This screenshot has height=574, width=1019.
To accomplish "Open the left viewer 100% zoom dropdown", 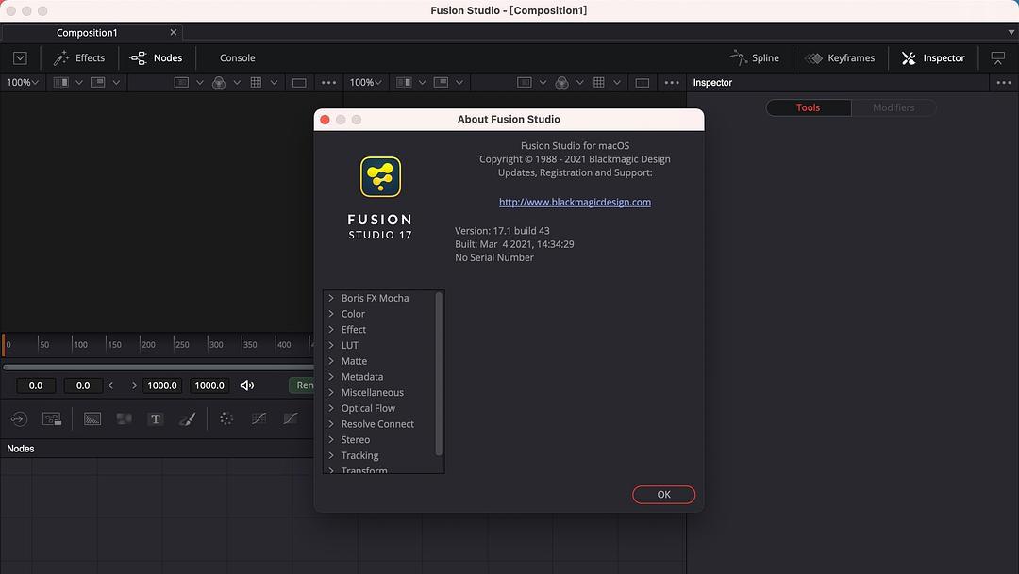I will 23,83.
